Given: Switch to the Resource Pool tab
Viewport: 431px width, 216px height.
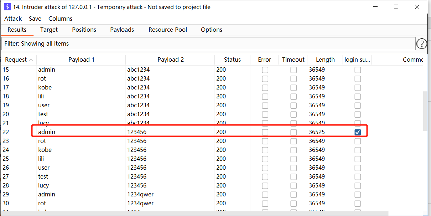Looking at the screenshot, I should [168, 30].
